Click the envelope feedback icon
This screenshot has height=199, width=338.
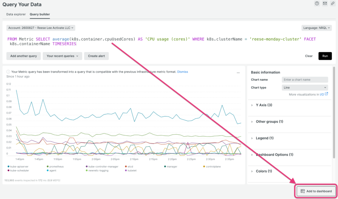pyautogui.click(x=325, y=4)
